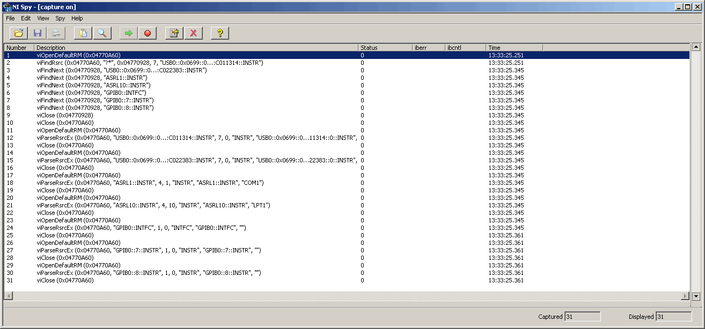Click time 13:33:25.361 in row 25
705x329 pixels.
(506, 235)
